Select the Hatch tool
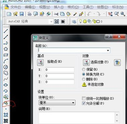This screenshot has height=124, width=127. 6,115
